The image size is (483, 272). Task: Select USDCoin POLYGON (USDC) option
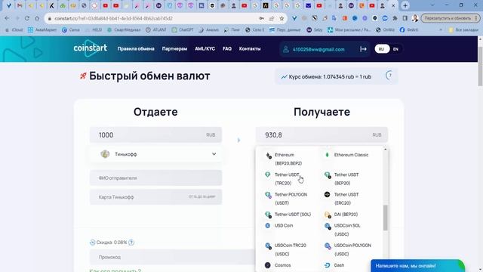coord(348,249)
